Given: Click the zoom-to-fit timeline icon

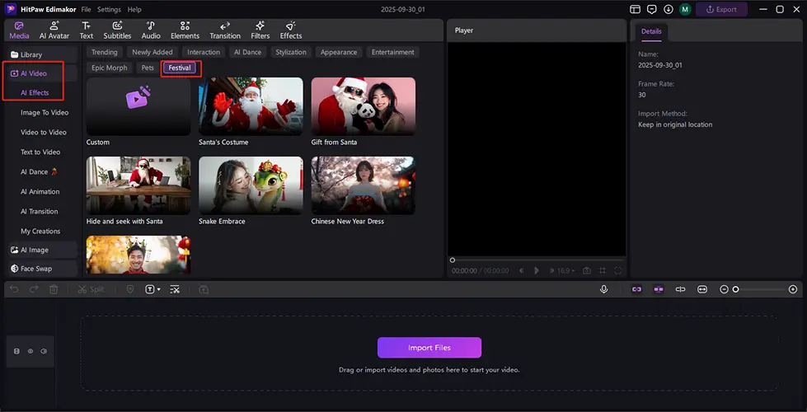Looking at the screenshot, I should 701,289.
